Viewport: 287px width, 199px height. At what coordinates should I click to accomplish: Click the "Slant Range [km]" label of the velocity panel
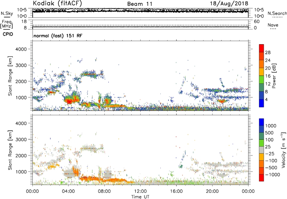10,150
